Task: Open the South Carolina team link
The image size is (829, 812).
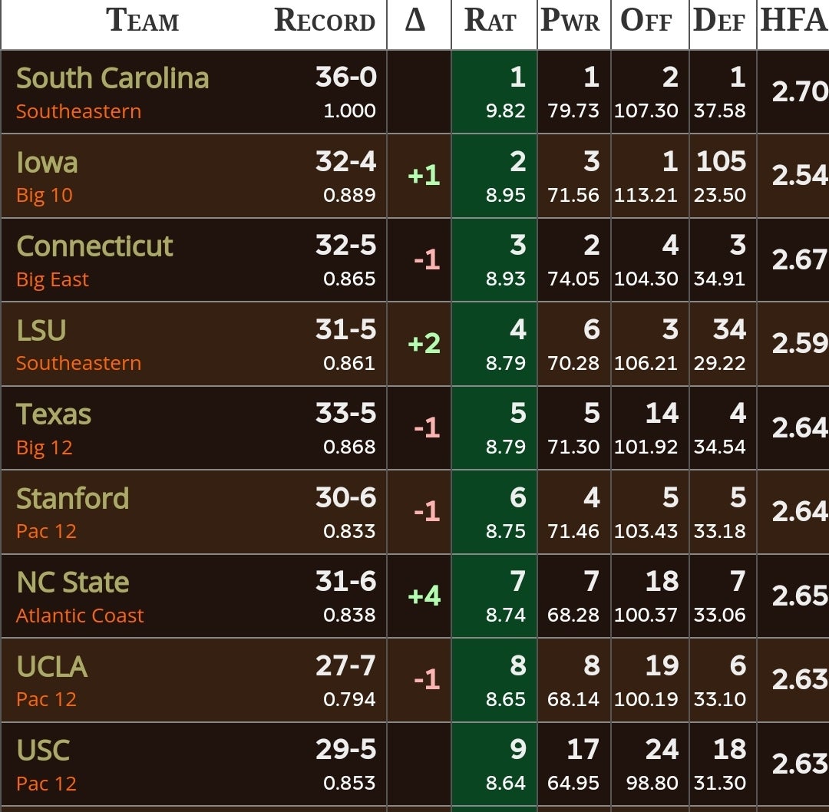Action: pyautogui.click(x=113, y=78)
